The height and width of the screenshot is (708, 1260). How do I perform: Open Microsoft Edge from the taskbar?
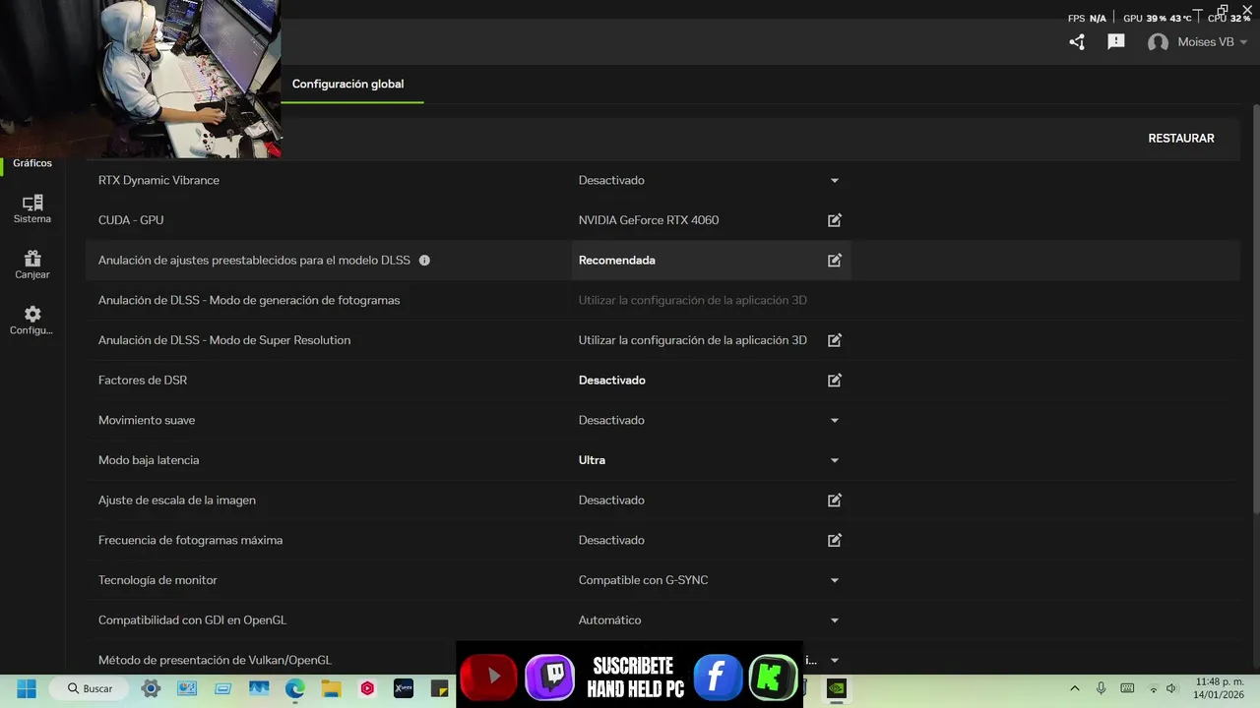click(x=295, y=688)
